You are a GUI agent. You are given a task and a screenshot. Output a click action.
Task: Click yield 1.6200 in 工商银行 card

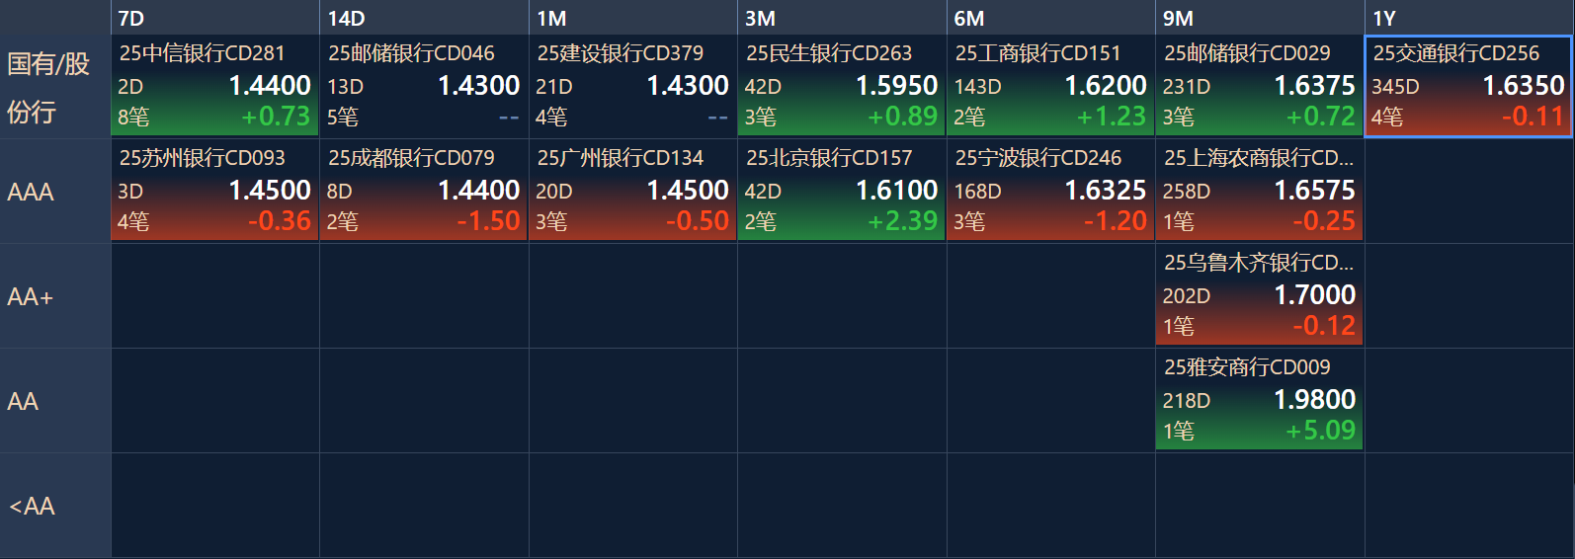pyautogui.click(x=1106, y=86)
